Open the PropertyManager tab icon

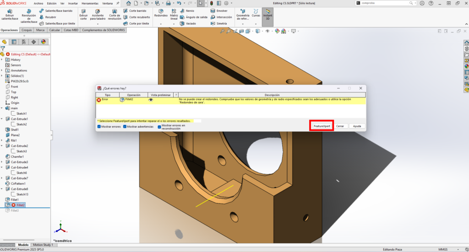click(x=14, y=42)
